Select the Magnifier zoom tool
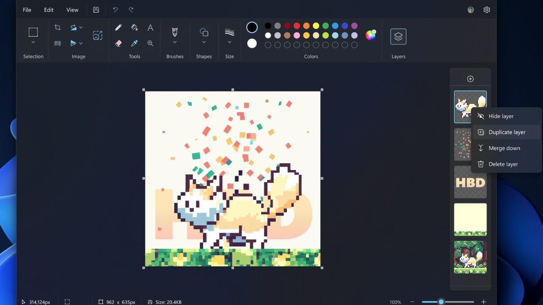This screenshot has height=305, width=543. pos(150,43)
